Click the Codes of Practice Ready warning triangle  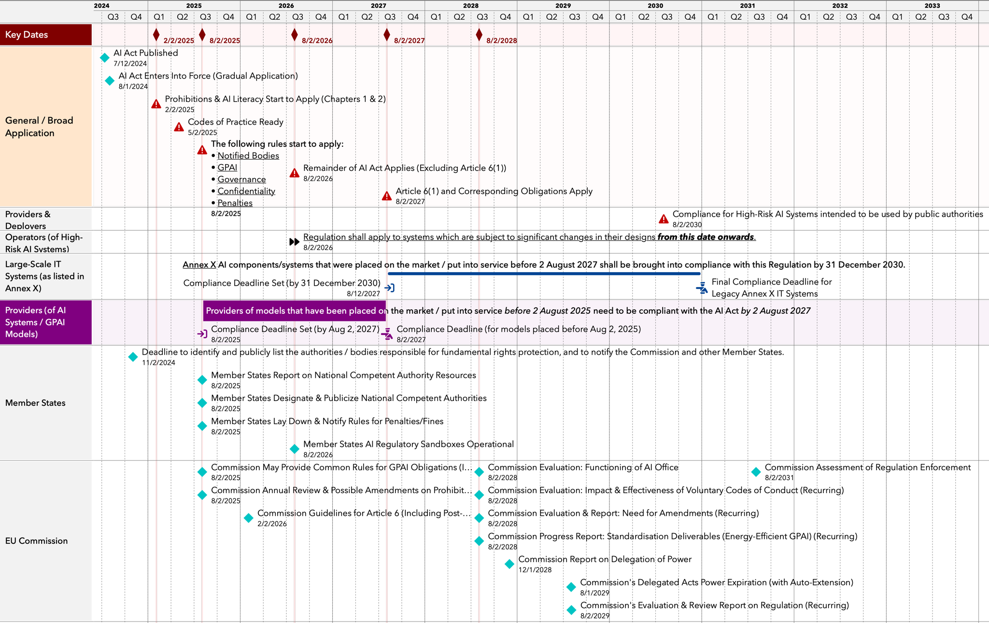pyautogui.click(x=179, y=126)
